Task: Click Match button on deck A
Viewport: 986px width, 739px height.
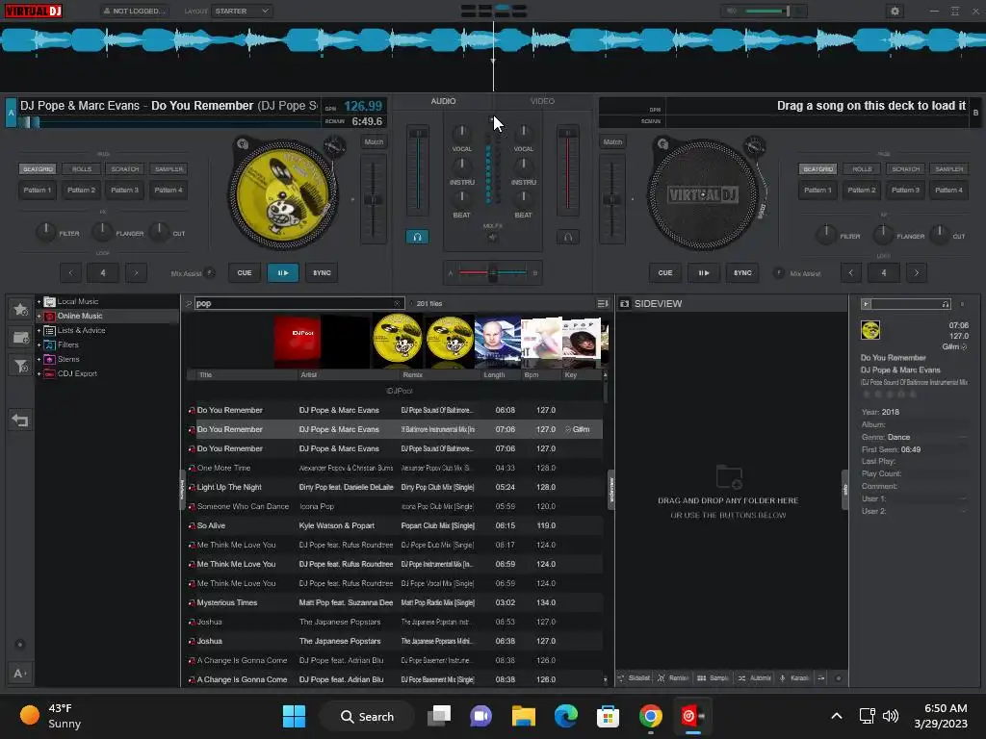Action: [x=374, y=142]
